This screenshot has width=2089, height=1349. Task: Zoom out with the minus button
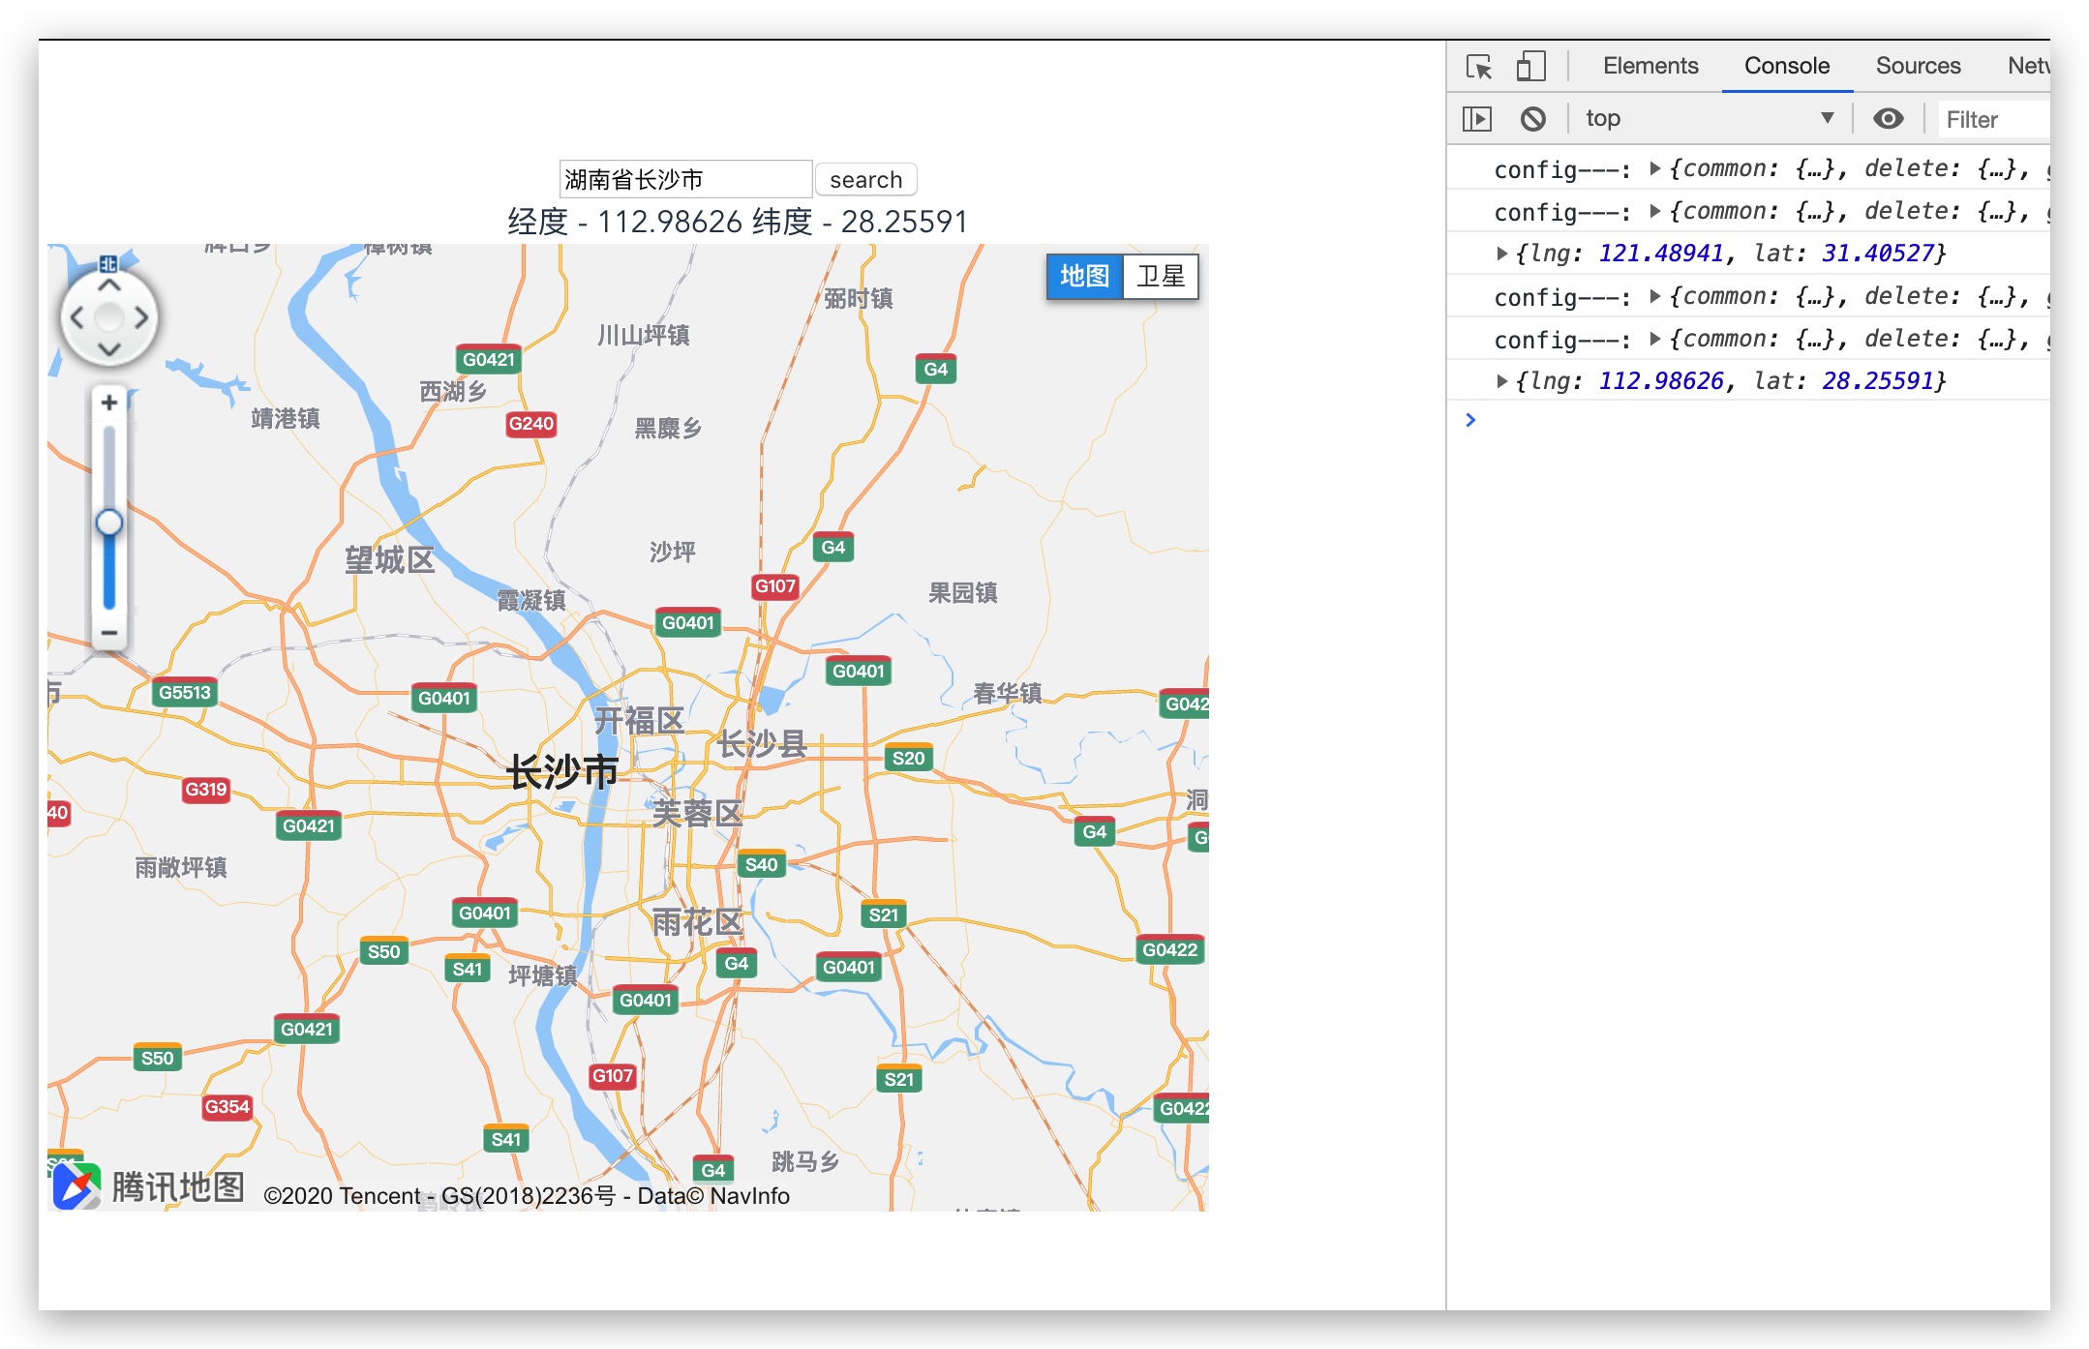109,633
